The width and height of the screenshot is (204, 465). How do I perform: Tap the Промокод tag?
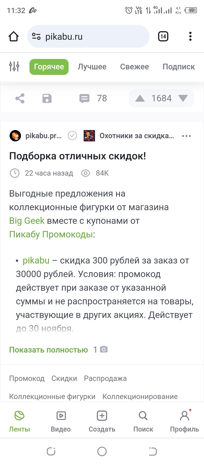point(27,379)
